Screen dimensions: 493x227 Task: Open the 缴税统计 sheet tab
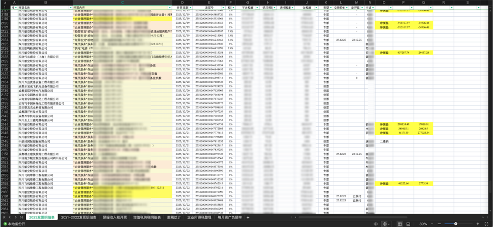173,217
